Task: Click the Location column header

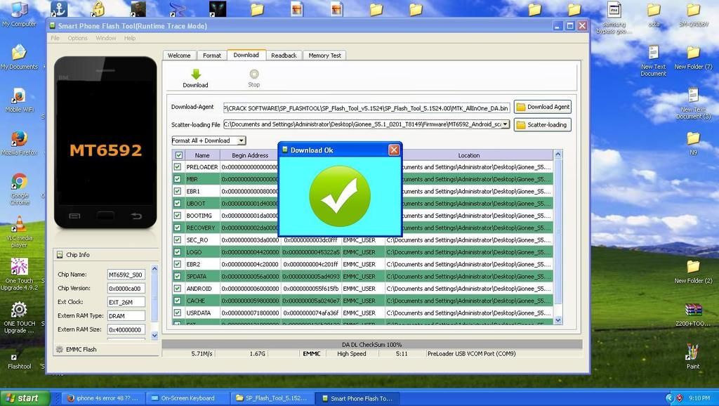Action: click(468, 155)
